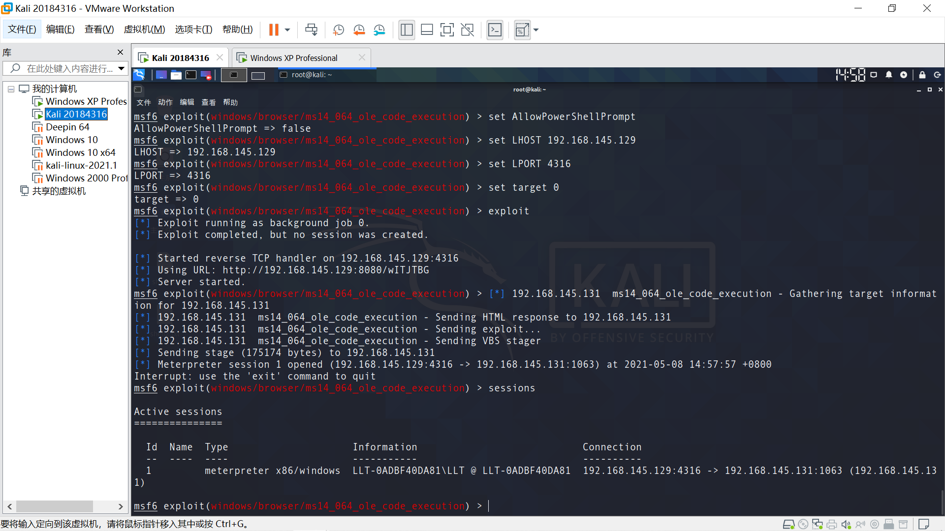Image resolution: width=945 pixels, height=531 pixels.
Task: Open the snapshot manager wrench icon
Action: [x=379, y=30]
